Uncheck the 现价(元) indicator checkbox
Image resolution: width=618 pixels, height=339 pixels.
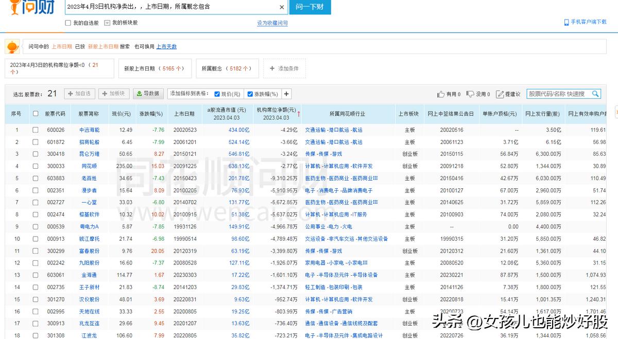click(217, 94)
